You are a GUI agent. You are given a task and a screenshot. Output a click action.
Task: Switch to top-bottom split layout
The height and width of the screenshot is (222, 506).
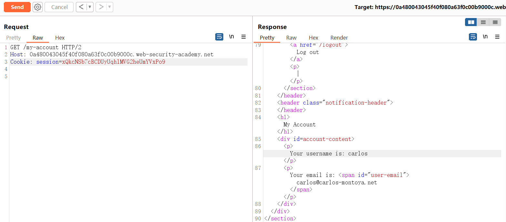483,22
